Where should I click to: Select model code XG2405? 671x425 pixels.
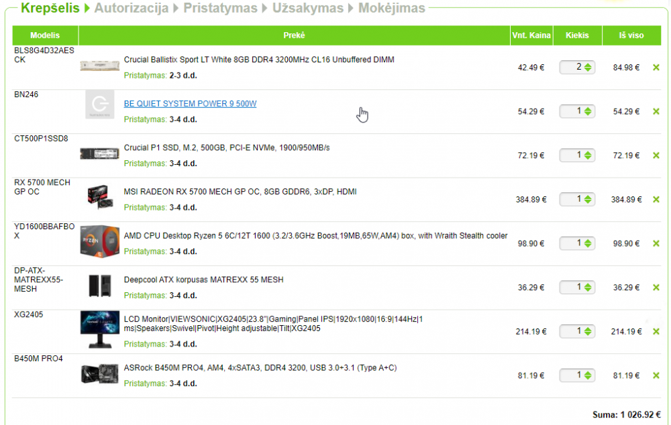29,314
